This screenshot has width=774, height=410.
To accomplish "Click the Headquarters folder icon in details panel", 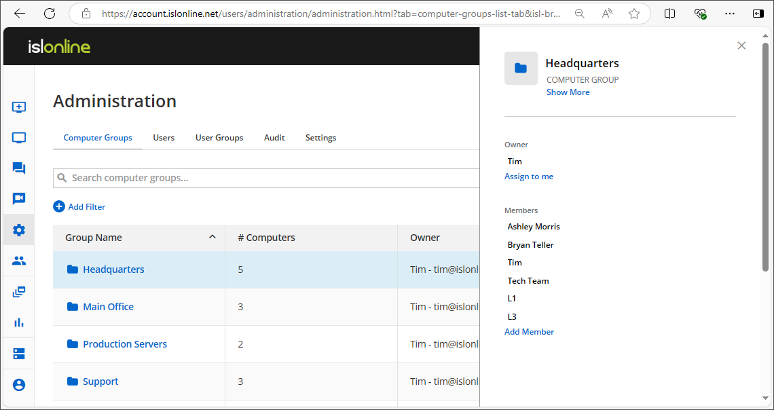I will (520, 68).
